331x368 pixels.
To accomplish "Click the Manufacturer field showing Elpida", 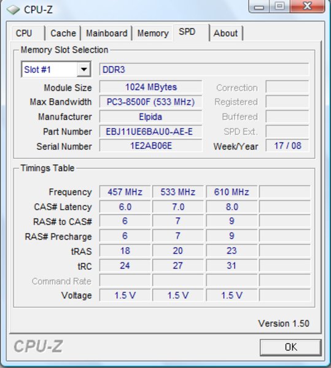I will (x=150, y=117).
